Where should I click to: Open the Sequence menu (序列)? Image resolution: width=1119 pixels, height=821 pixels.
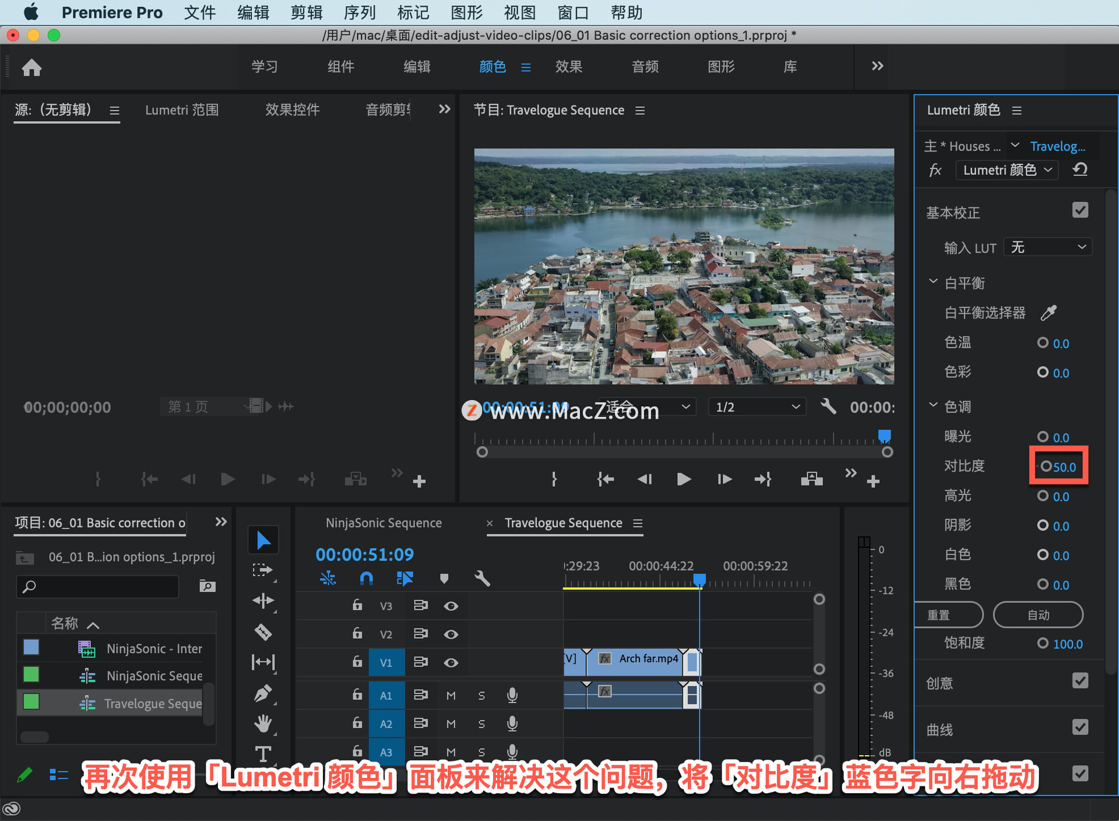click(x=360, y=12)
